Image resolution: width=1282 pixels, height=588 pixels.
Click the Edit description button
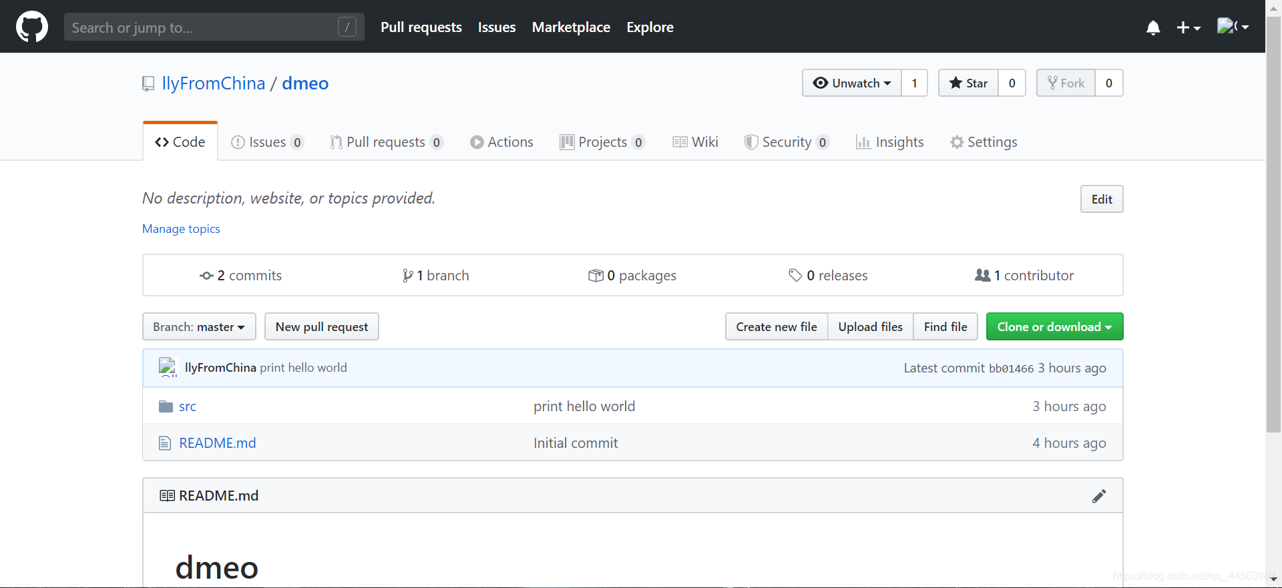tap(1102, 199)
